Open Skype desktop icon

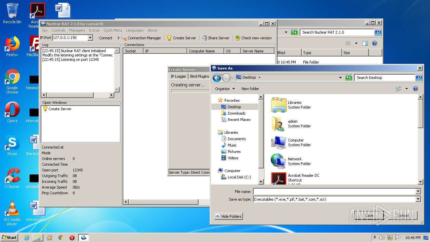(x=12, y=145)
